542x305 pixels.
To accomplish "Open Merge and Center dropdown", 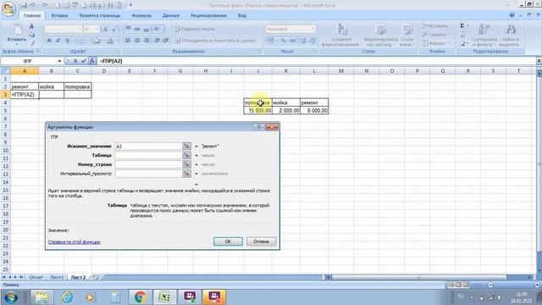I will click(258, 41).
